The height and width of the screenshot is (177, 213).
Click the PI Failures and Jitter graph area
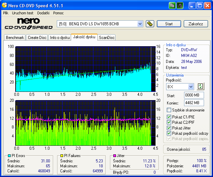coord(85,123)
